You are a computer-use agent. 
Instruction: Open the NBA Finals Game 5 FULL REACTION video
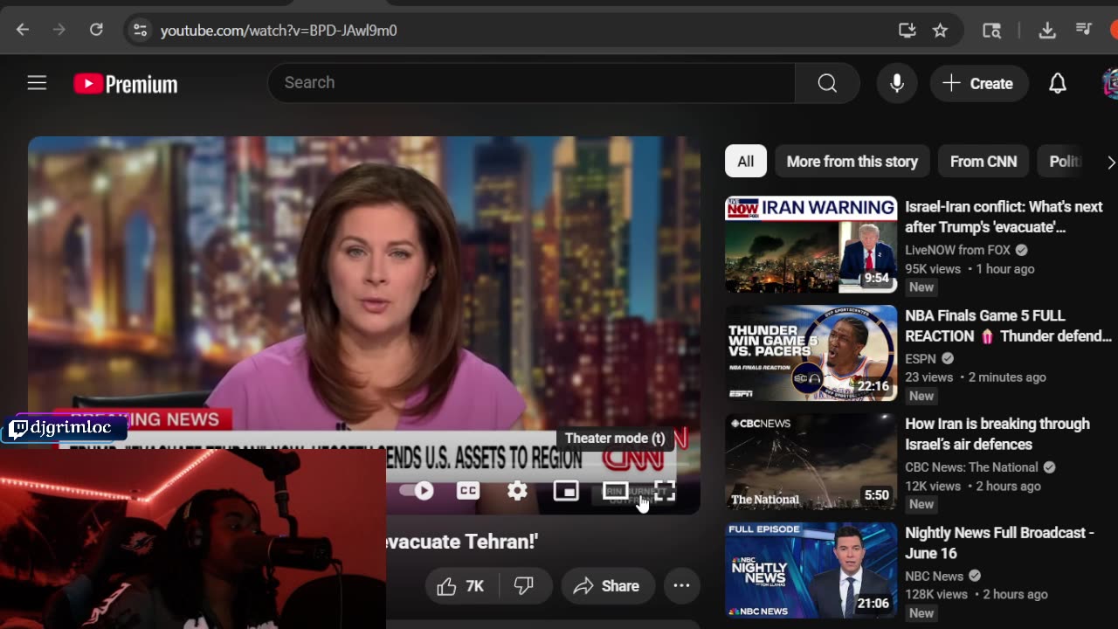point(1008,326)
